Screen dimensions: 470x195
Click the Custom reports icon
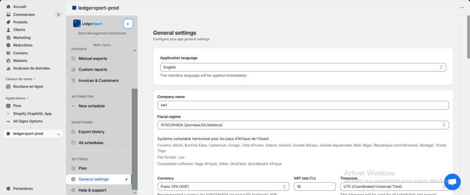click(74, 70)
